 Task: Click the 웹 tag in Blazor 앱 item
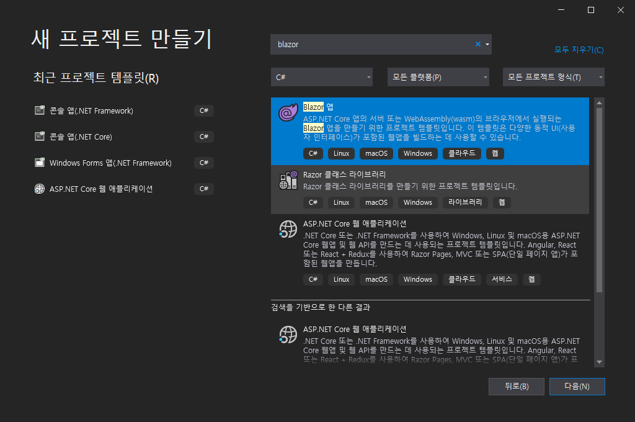coord(495,153)
